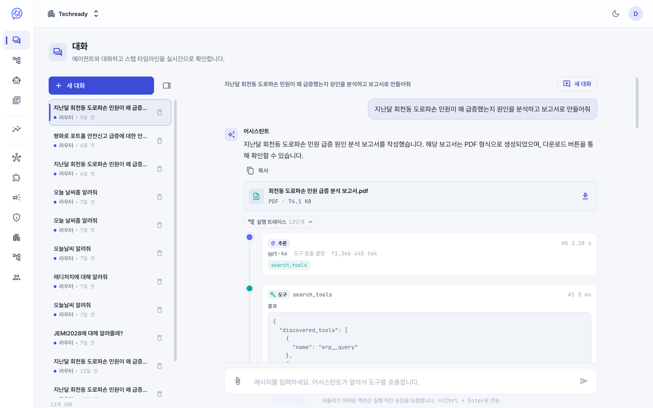Select the JEMI2028에 대해 알려줄래? conversation
This screenshot has width=653, height=408.
pyautogui.click(x=110, y=338)
